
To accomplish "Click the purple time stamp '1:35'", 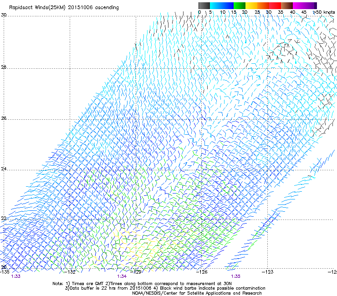I will click(235, 276).
